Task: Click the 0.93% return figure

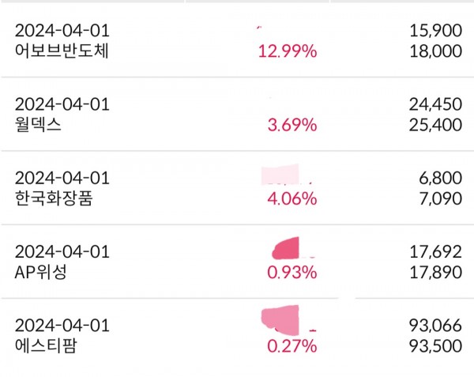Action: (292, 273)
